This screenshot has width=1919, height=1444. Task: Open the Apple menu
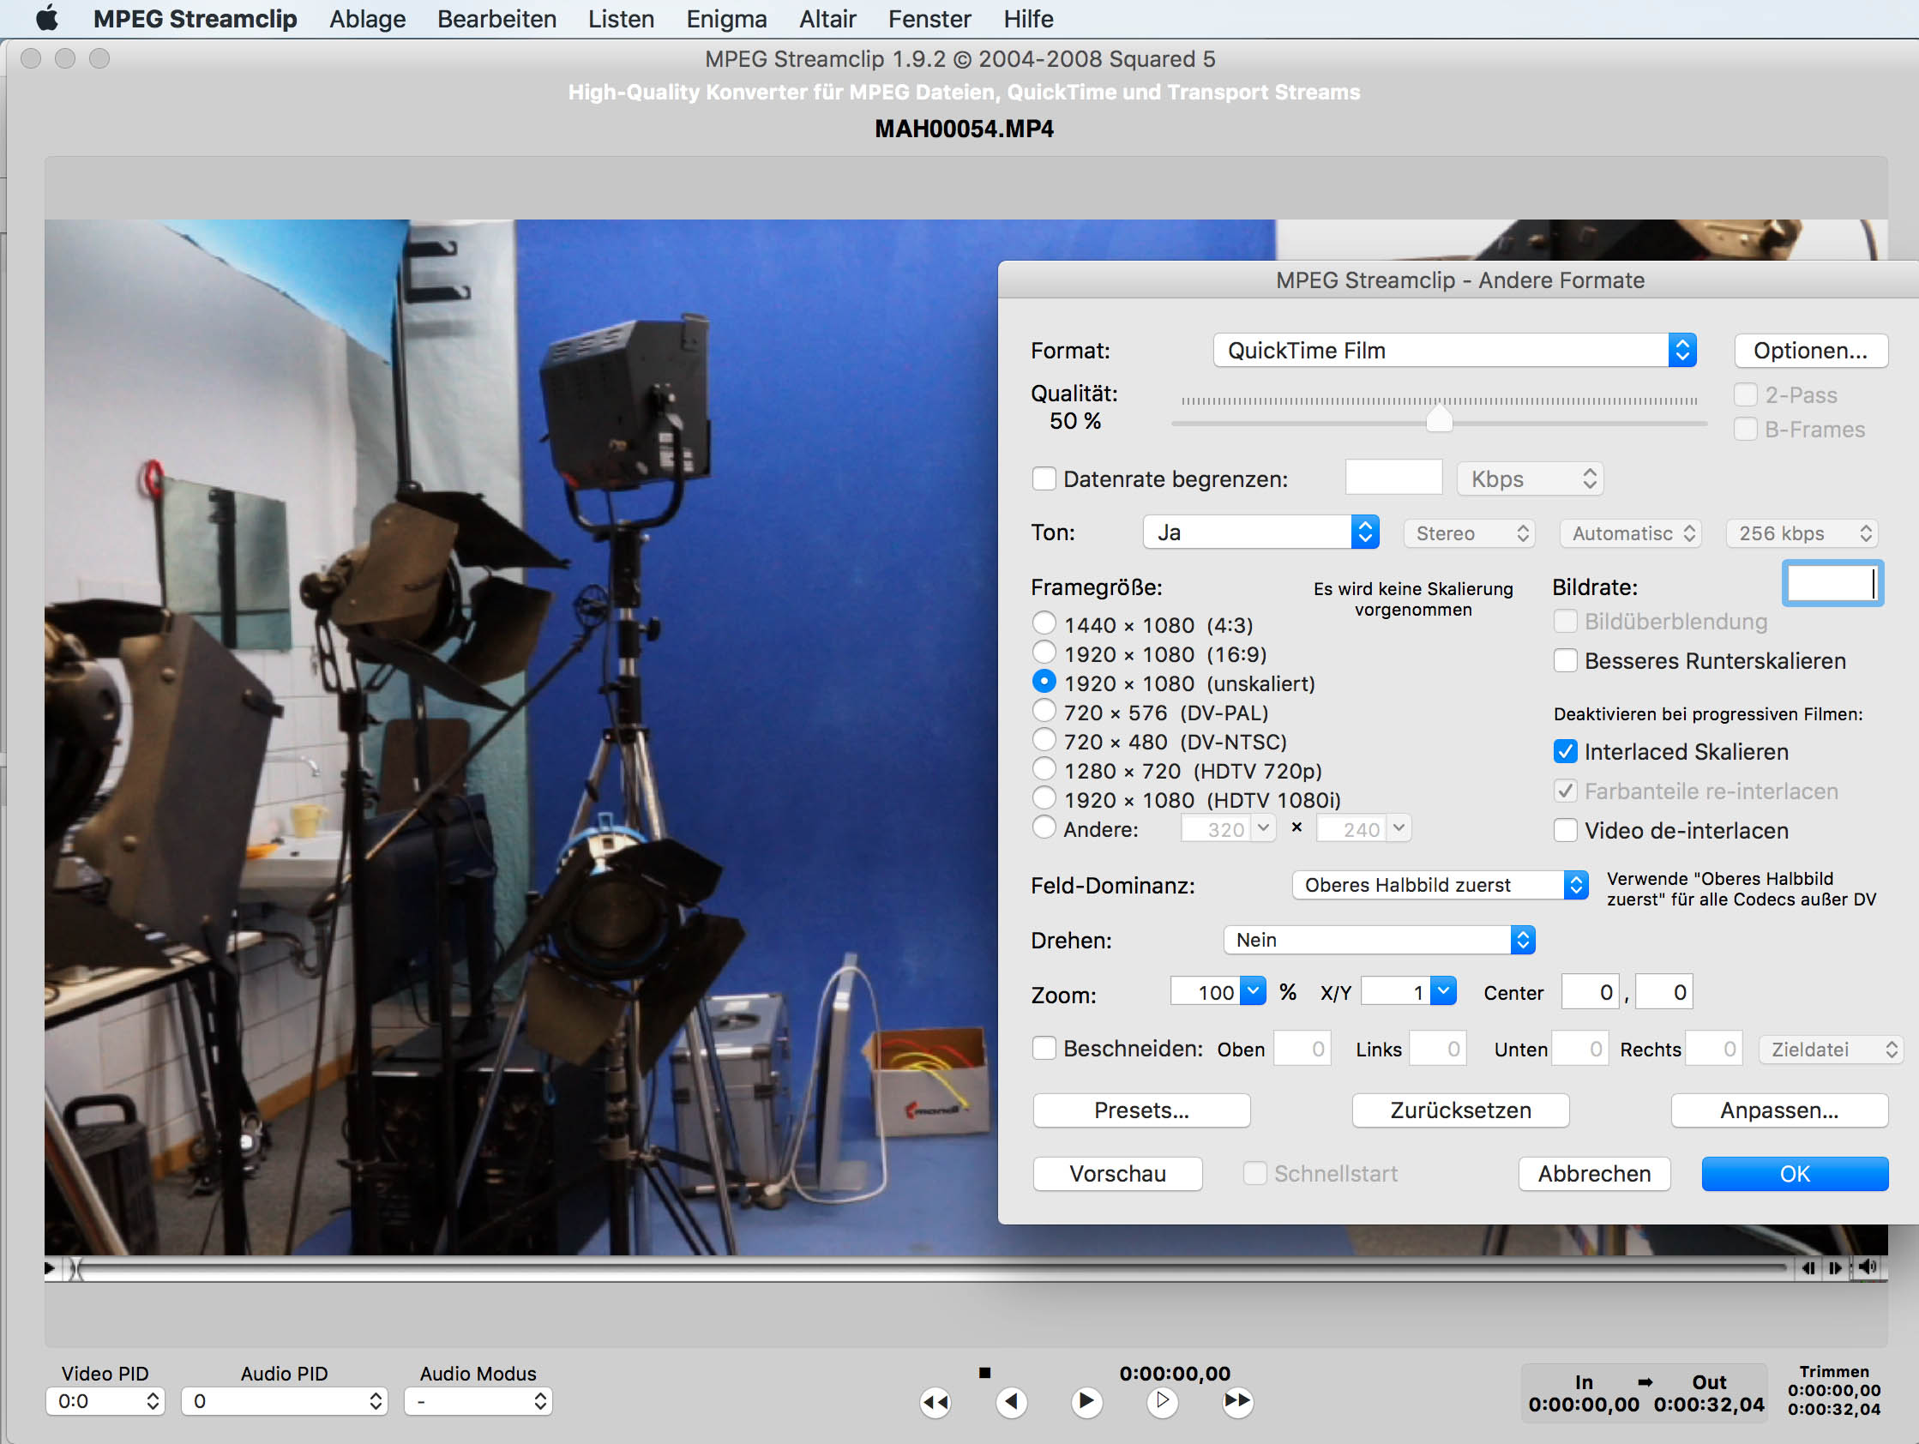coord(47,18)
